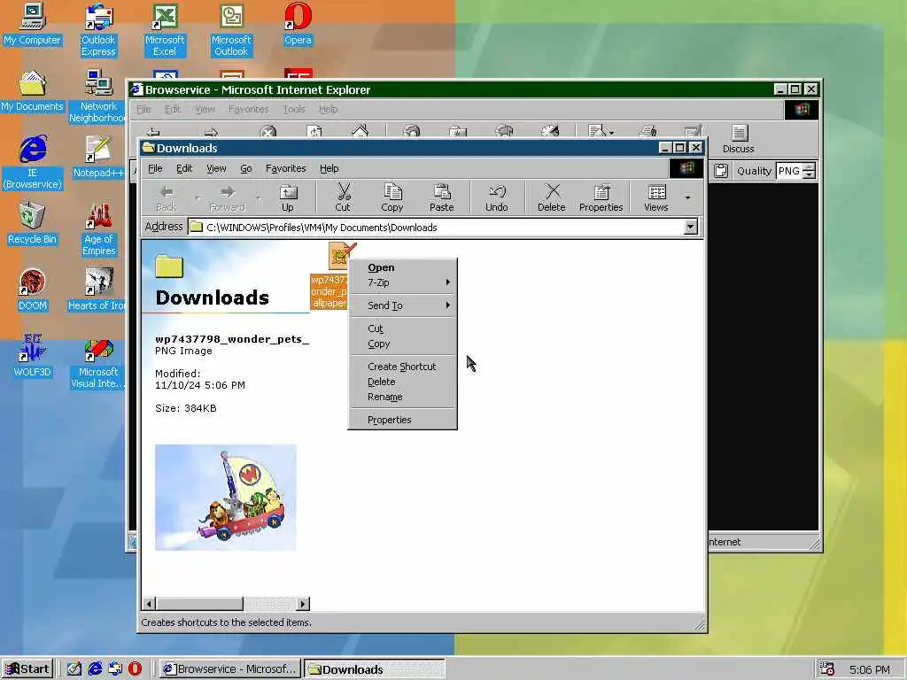Open Help menu in Downloads window

click(329, 168)
